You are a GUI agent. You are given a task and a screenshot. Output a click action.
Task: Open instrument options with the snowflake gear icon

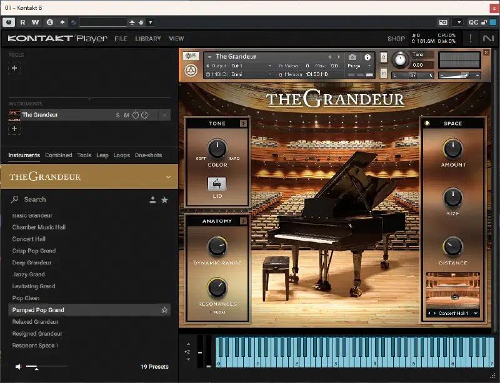[191, 56]
